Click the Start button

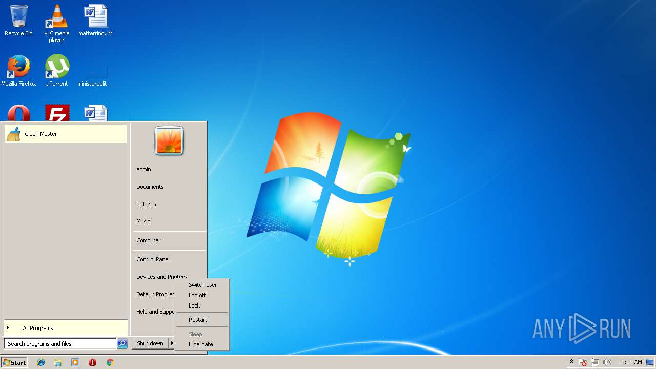click(x=14, y=362)
